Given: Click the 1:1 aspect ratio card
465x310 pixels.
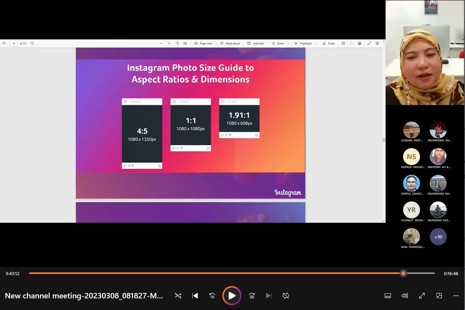Looking at the screenshot, I should tap(191, 125).
